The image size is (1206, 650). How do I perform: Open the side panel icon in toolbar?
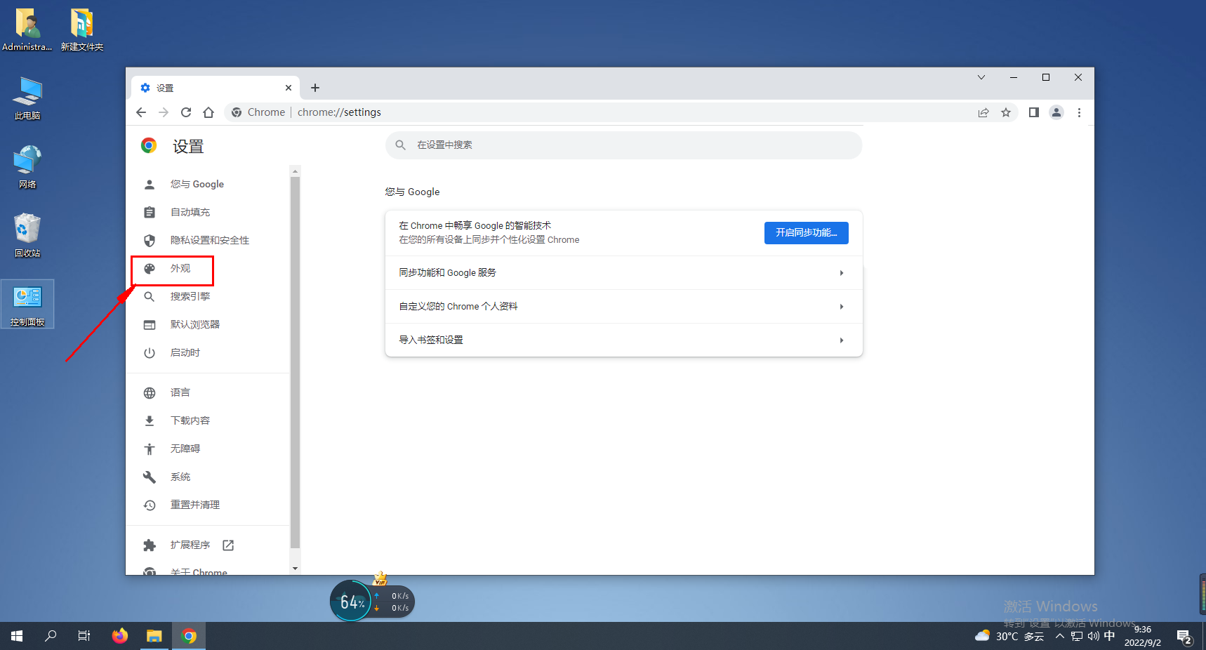pyautogui.click(x=1033, y=112)
